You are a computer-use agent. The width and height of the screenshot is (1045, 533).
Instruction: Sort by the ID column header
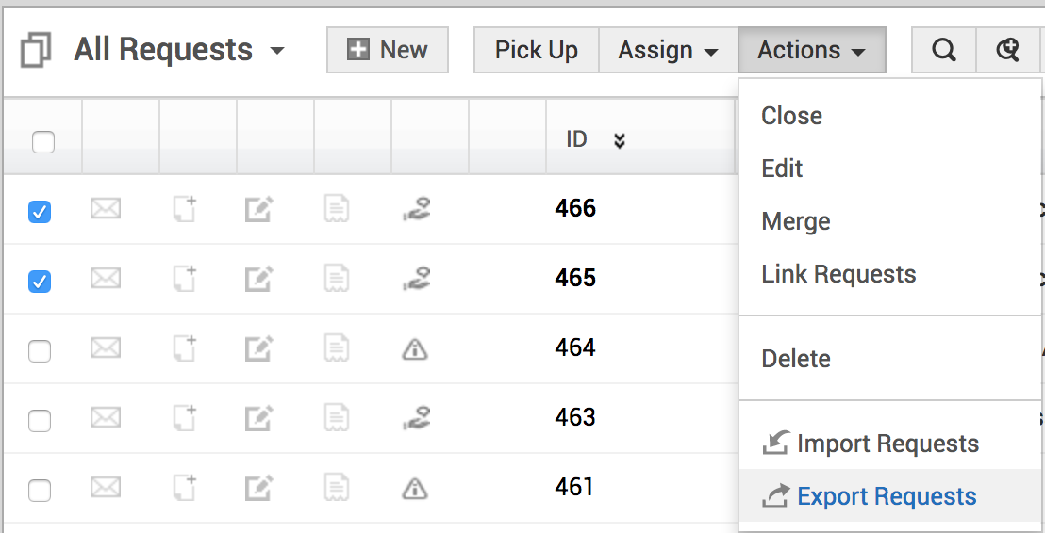click(x=577, y=140)
